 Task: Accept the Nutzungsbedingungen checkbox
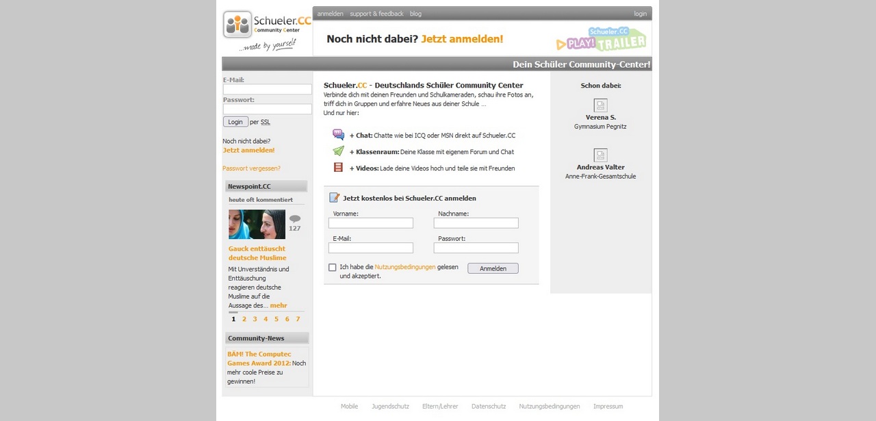(x=333, y=268)
